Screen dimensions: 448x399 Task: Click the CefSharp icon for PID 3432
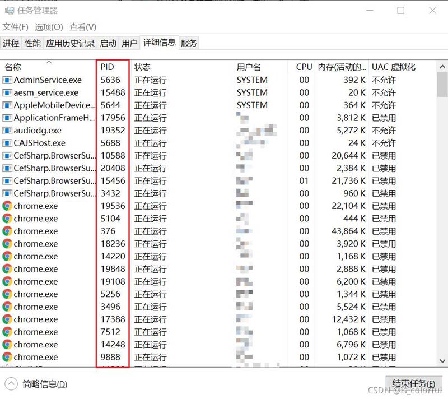coord(7,193)
